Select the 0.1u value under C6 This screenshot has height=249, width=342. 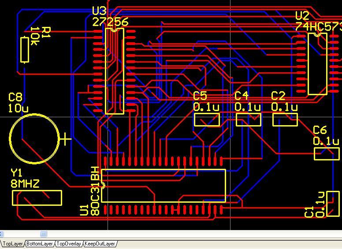[x=326, y=141]
